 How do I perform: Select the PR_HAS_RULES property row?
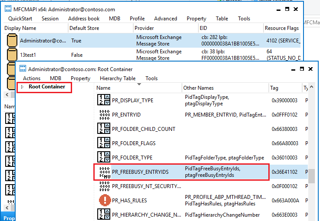(201, 200)
